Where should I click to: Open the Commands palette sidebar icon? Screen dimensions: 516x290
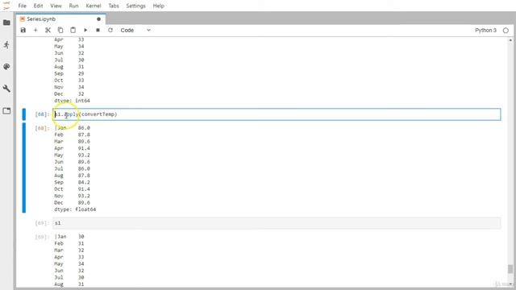tap(6, 67)
